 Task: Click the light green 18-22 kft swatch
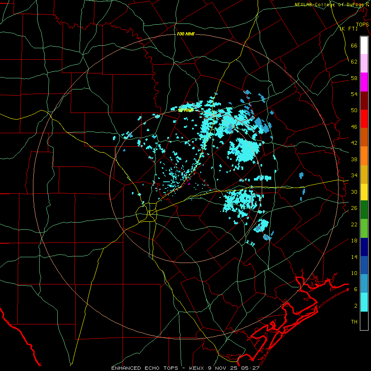tap(364, 228)
